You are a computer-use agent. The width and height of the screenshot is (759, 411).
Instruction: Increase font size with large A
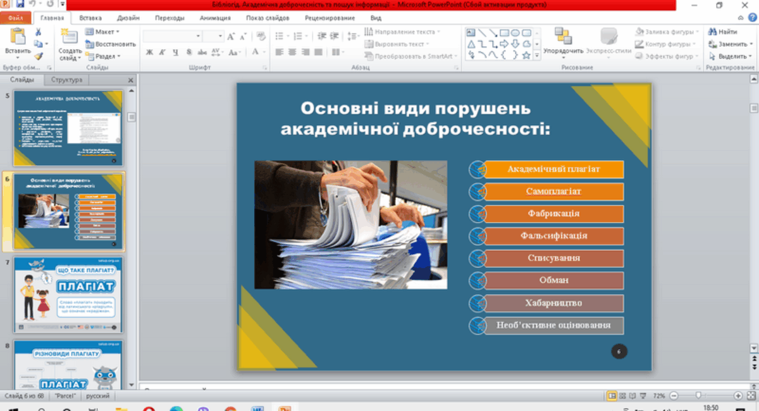tap(231, 37)
